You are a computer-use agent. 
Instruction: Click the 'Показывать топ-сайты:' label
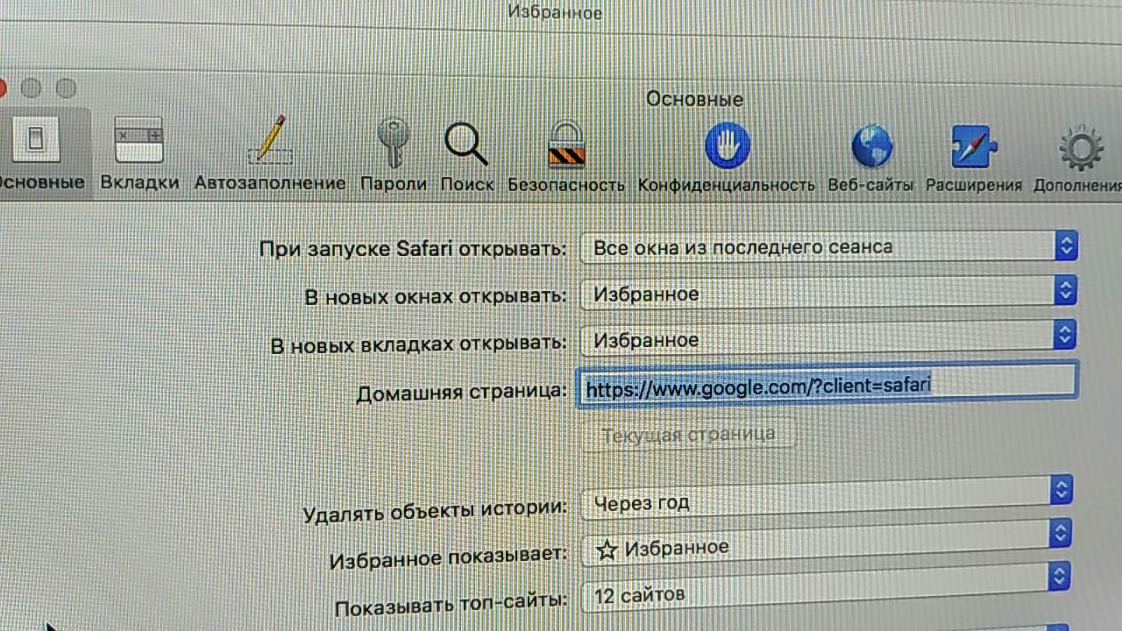pyautogui.click(x=451, y=604)
